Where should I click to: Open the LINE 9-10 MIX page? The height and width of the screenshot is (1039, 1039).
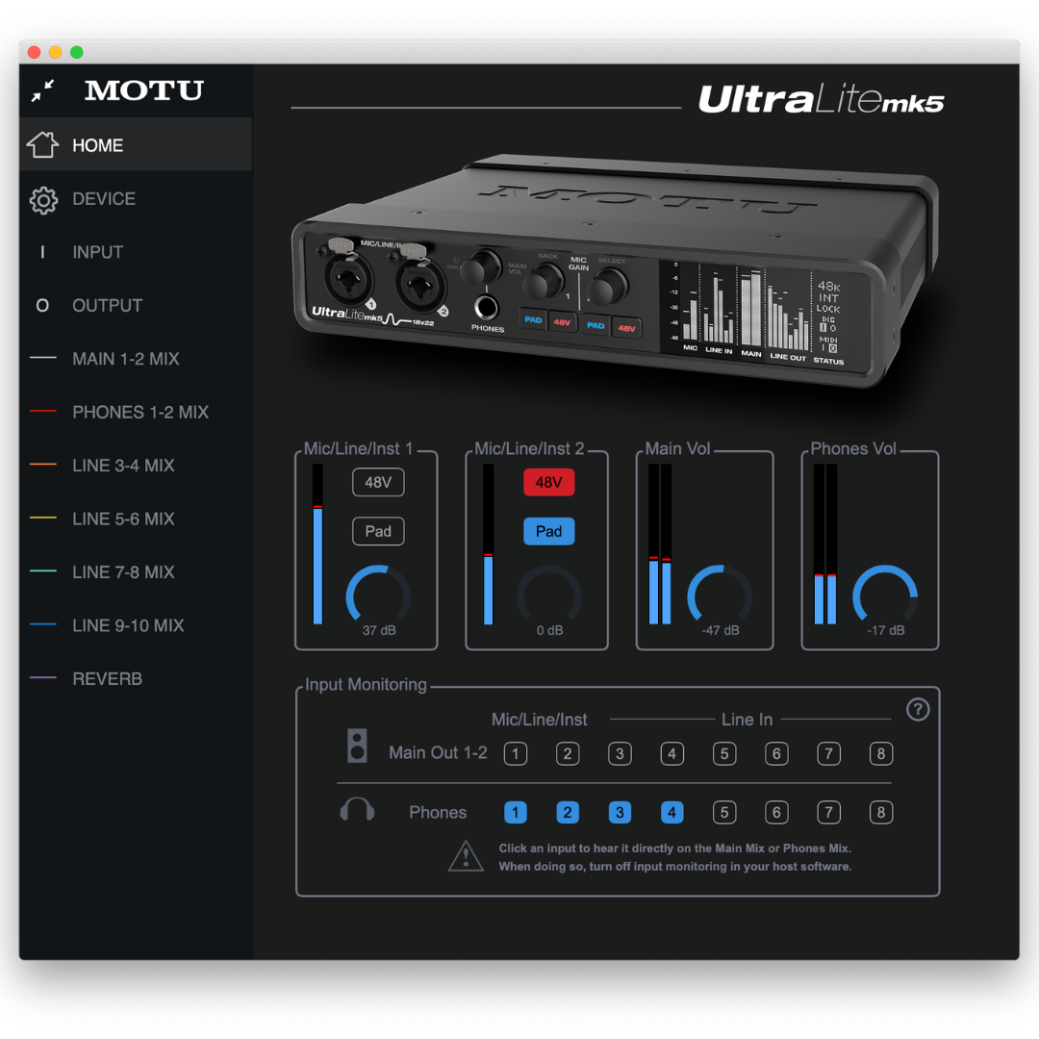coord(136,625)
